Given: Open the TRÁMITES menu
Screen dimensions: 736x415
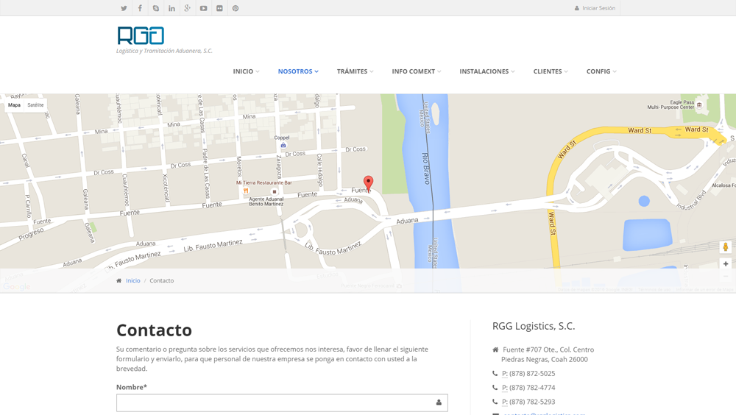Looking at the screenshot, I should [x=355, y=71].
